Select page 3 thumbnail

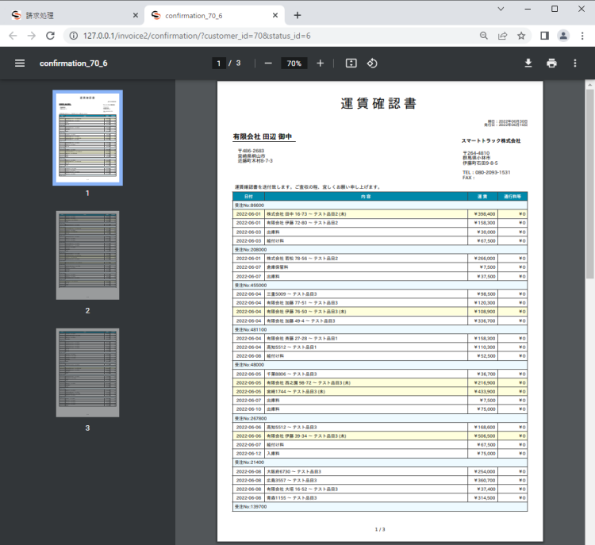87,373
